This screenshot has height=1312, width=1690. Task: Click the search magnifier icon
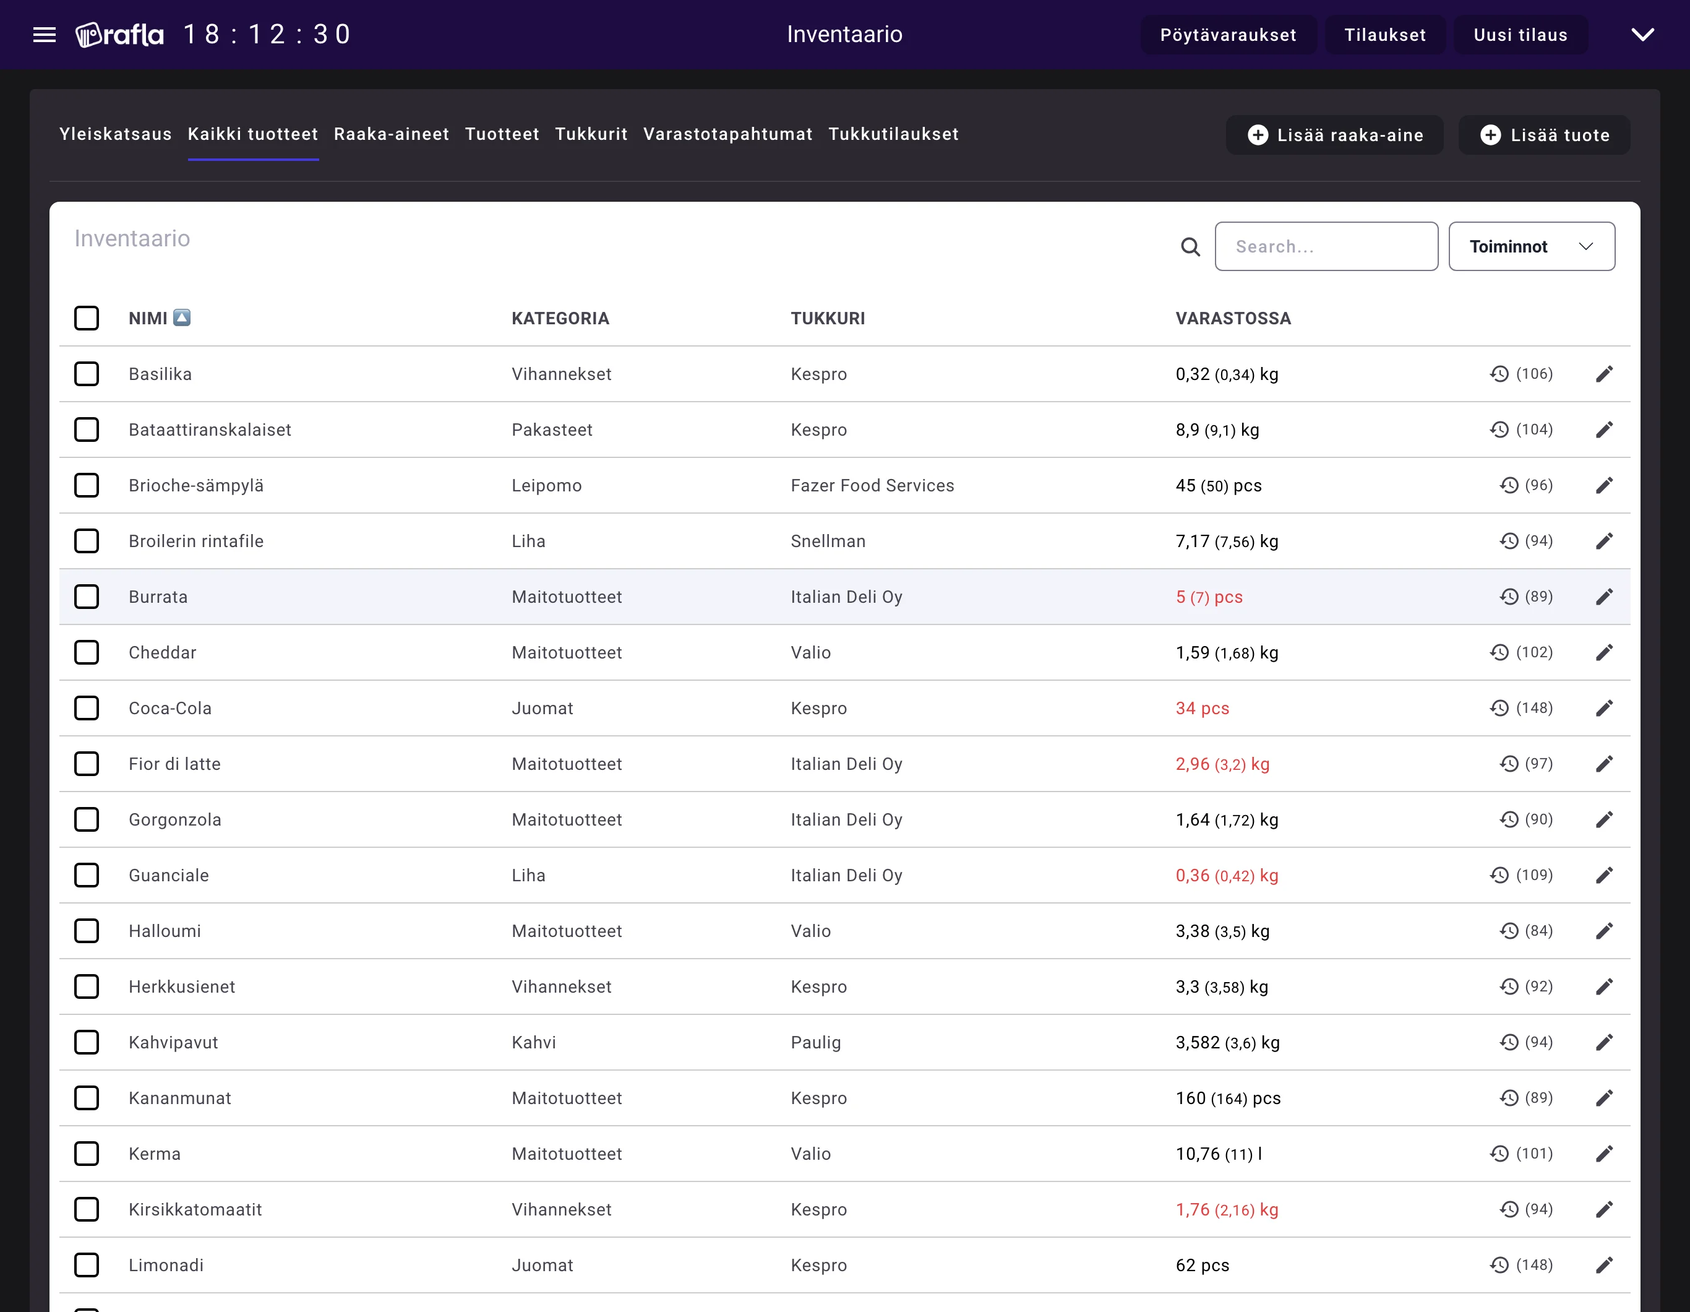(x=1190, y=247)
